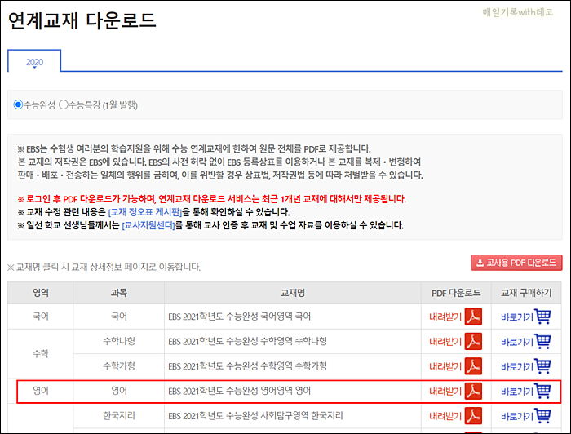Screen dimensions: 571x434
Task: Click PDF icon for 수학가형 row
Action: point(473,366)
